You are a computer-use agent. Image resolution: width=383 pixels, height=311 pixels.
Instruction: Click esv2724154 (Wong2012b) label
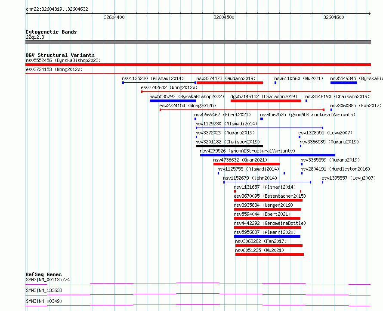click(188, 106)
